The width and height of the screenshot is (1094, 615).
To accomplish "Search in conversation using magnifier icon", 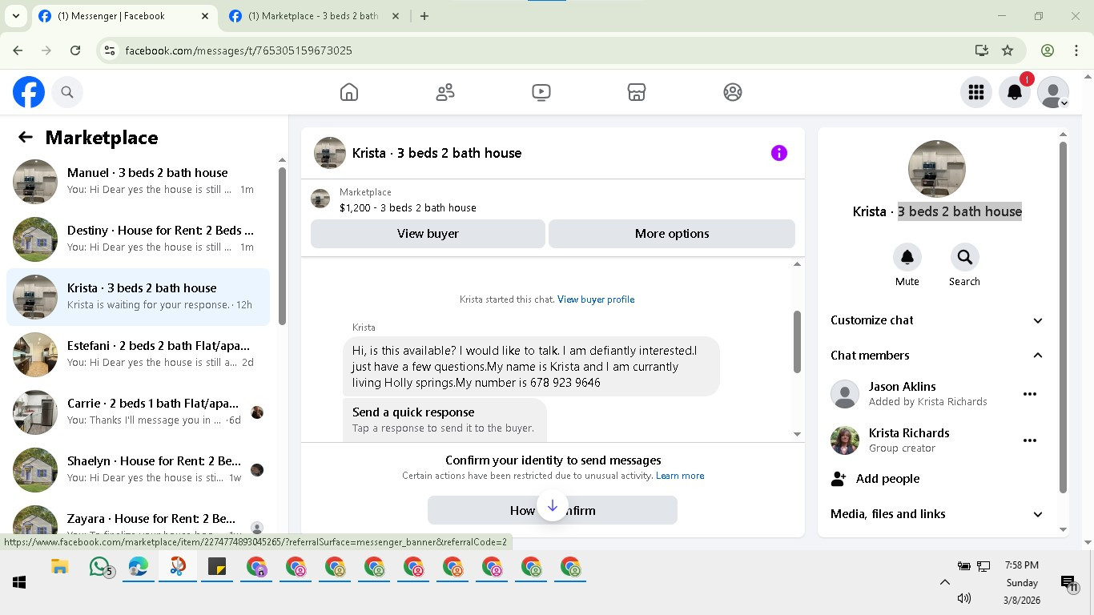I will pyautogui.click(x=964, y=257).
